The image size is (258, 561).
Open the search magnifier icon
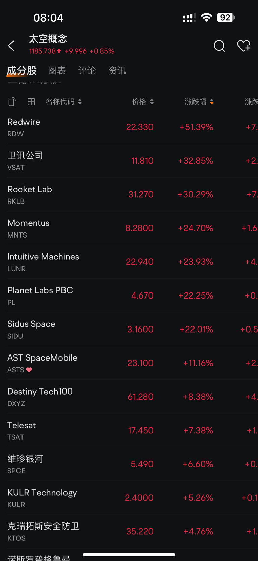click(219, 46)
